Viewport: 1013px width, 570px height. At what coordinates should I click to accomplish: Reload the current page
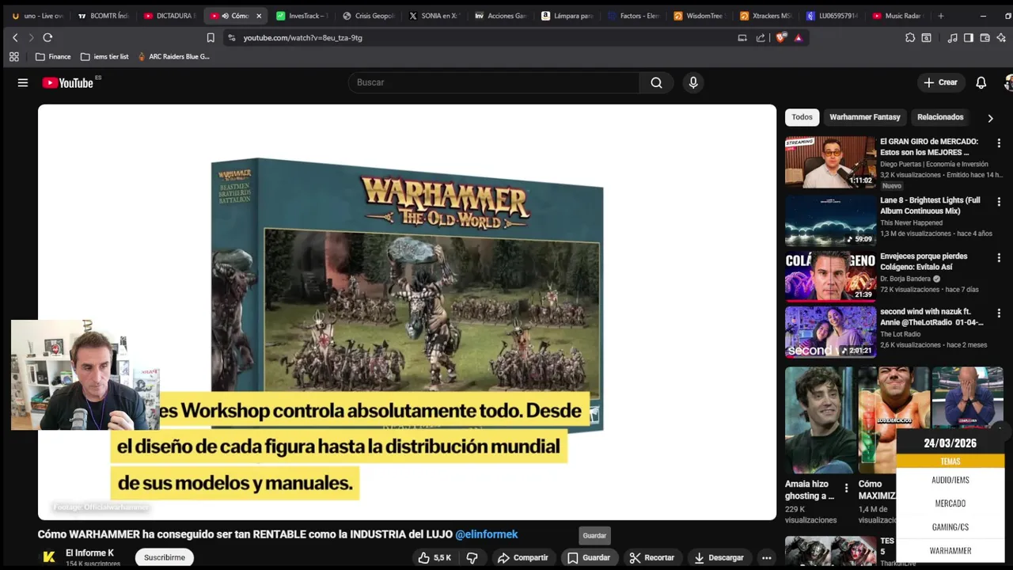(x=47, y=37)
